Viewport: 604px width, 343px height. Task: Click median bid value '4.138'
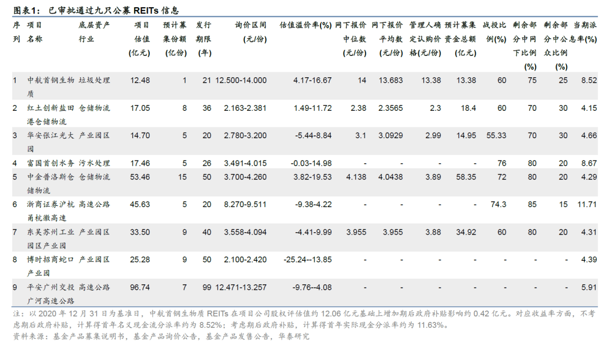(x=356, y=177)
